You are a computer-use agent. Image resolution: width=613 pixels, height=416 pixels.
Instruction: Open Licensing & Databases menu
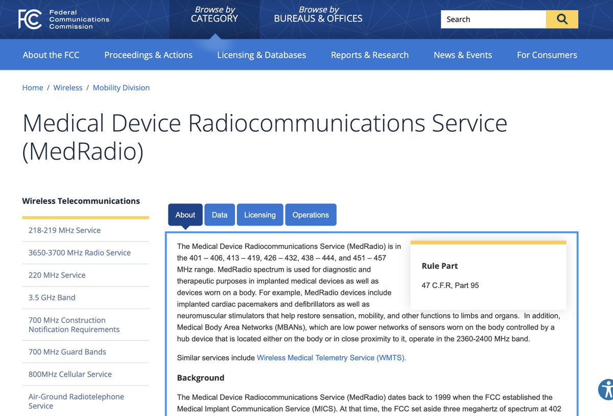[262, 55]
